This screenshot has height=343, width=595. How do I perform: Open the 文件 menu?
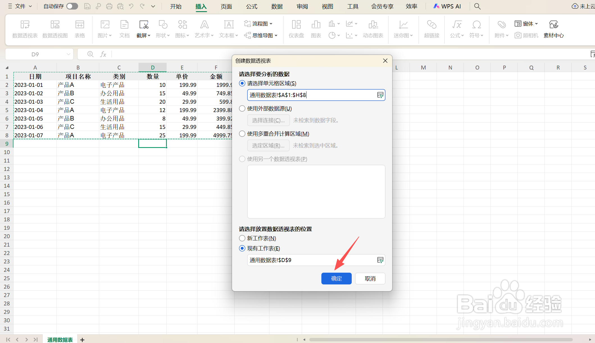tap(20, 6)
